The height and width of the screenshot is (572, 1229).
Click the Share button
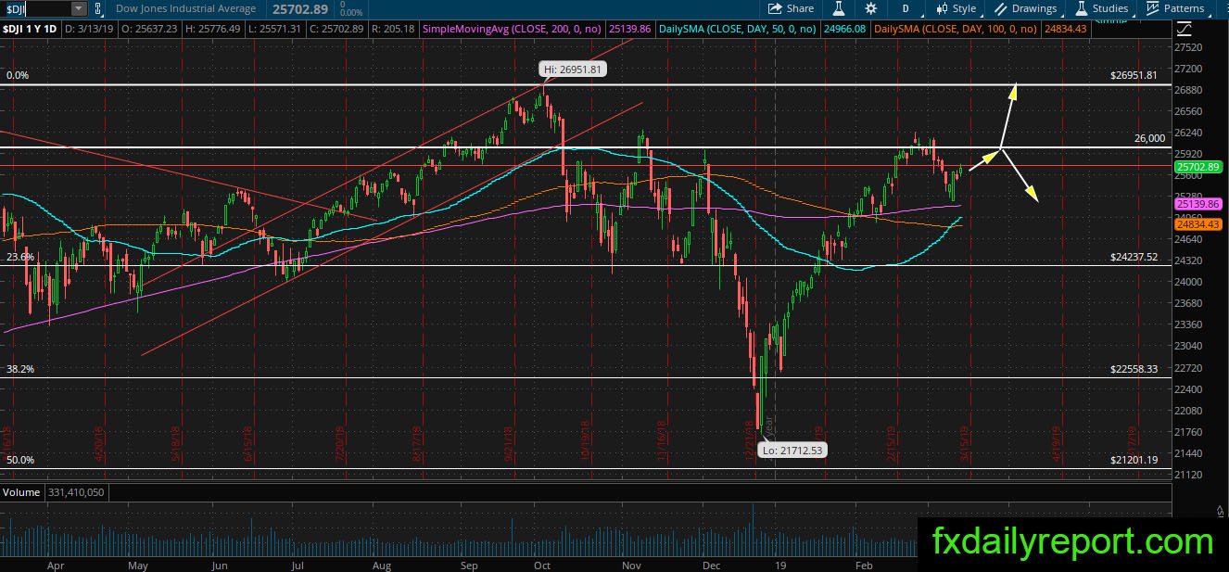[792, 8]
